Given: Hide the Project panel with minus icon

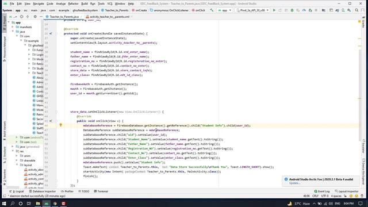Looking at the screenshot, I should [x=41, y=17].
